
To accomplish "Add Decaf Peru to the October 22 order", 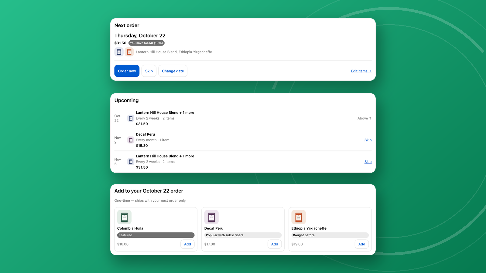I will pos(275,244).
